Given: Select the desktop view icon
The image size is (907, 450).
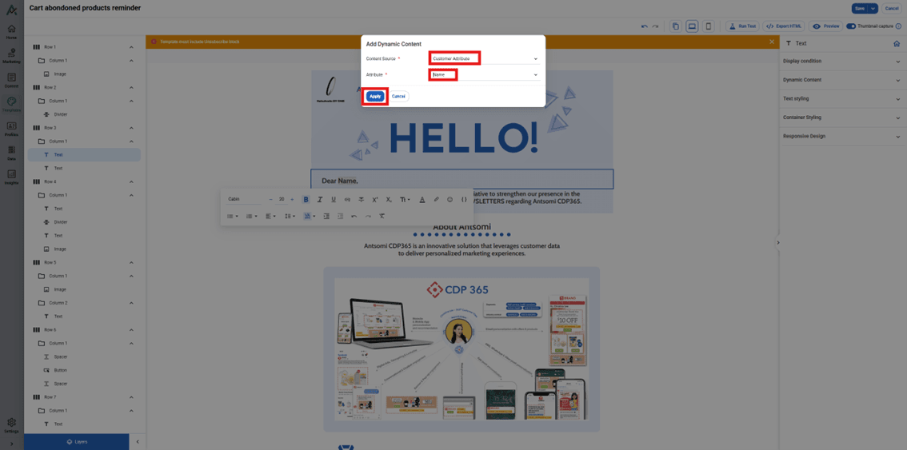Looking at the screenshot, I should [x=692, y=26].
